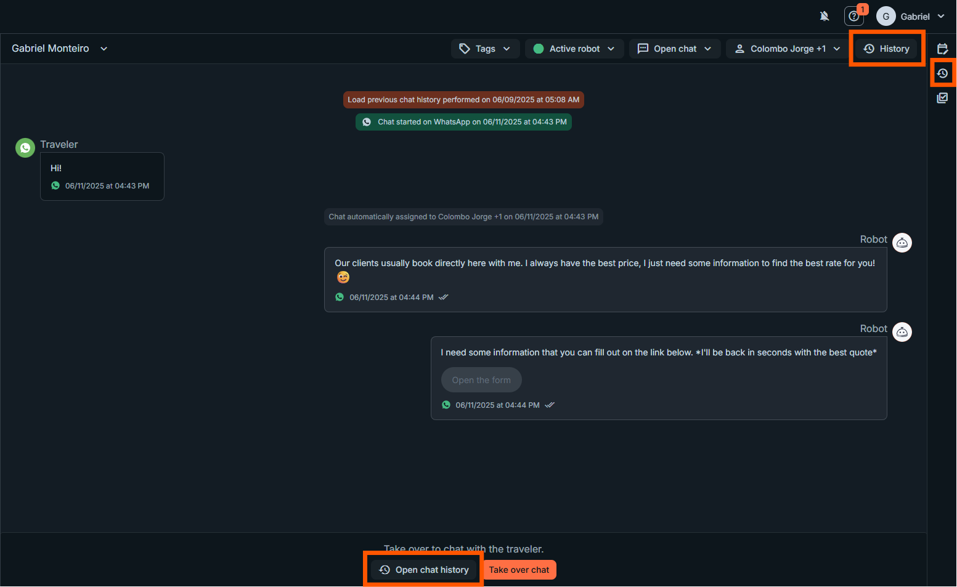Click the muted notifications bell icon
Screen dimensions: 957x587
point(825,16)
